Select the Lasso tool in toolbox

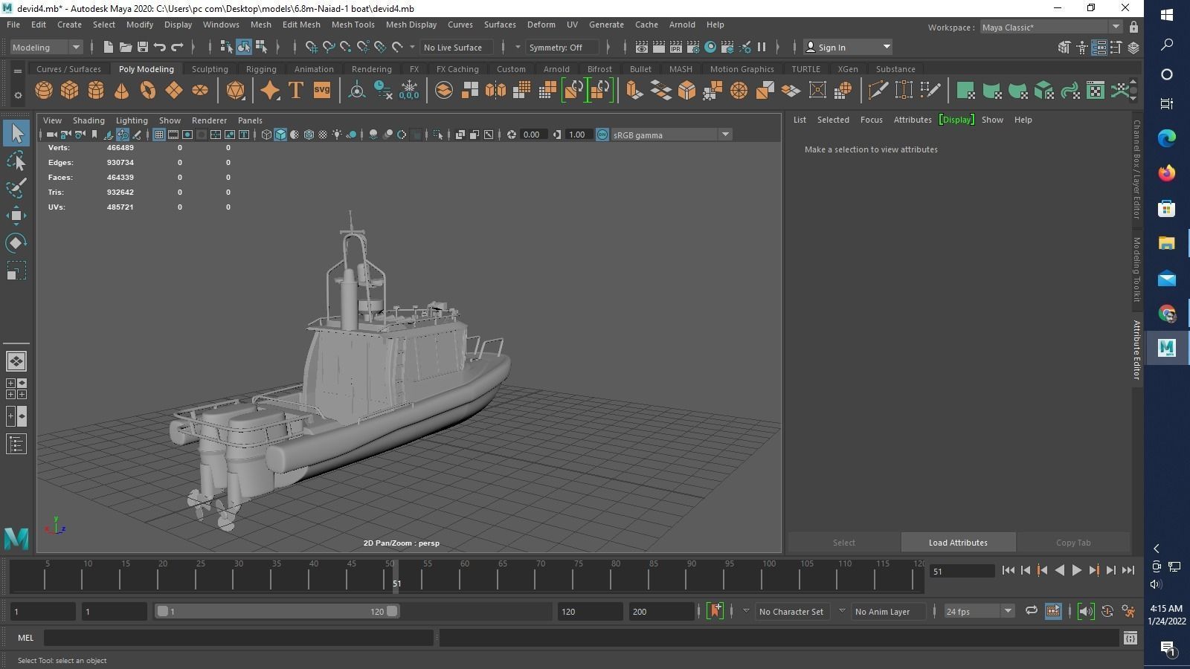(x=16, y=161)
